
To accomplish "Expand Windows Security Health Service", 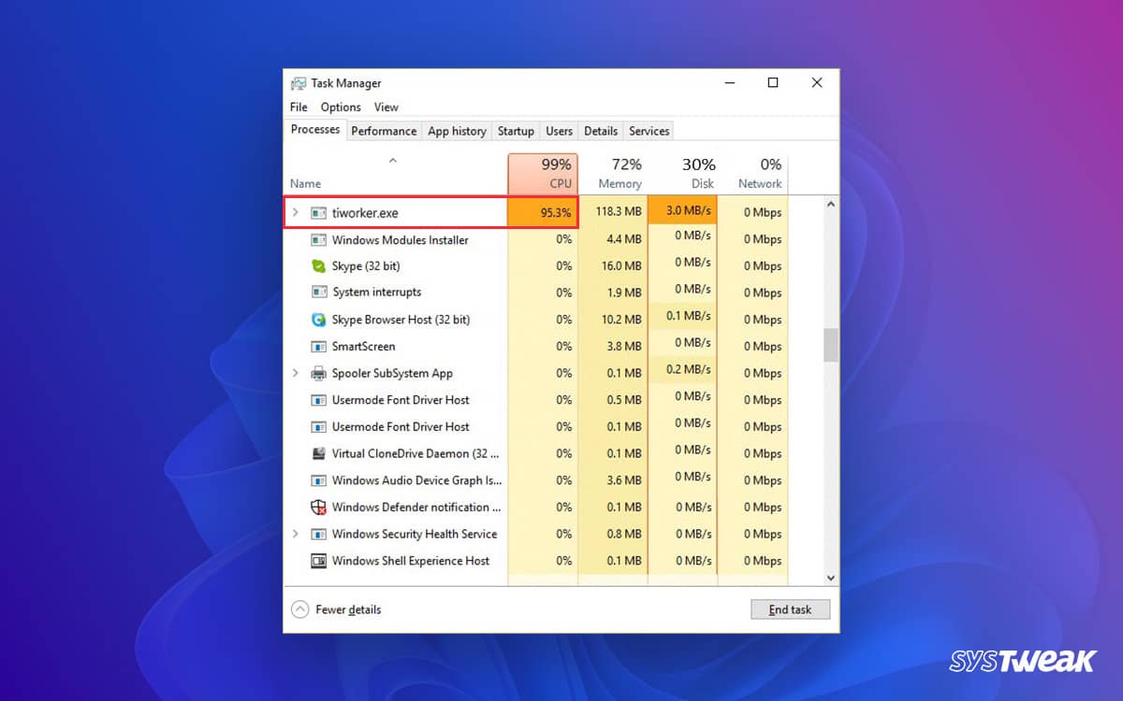I will [297, 534].
